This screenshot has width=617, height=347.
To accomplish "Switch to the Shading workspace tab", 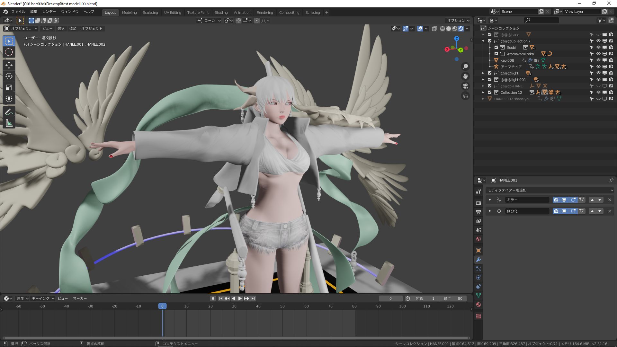I will pos(221,13).
